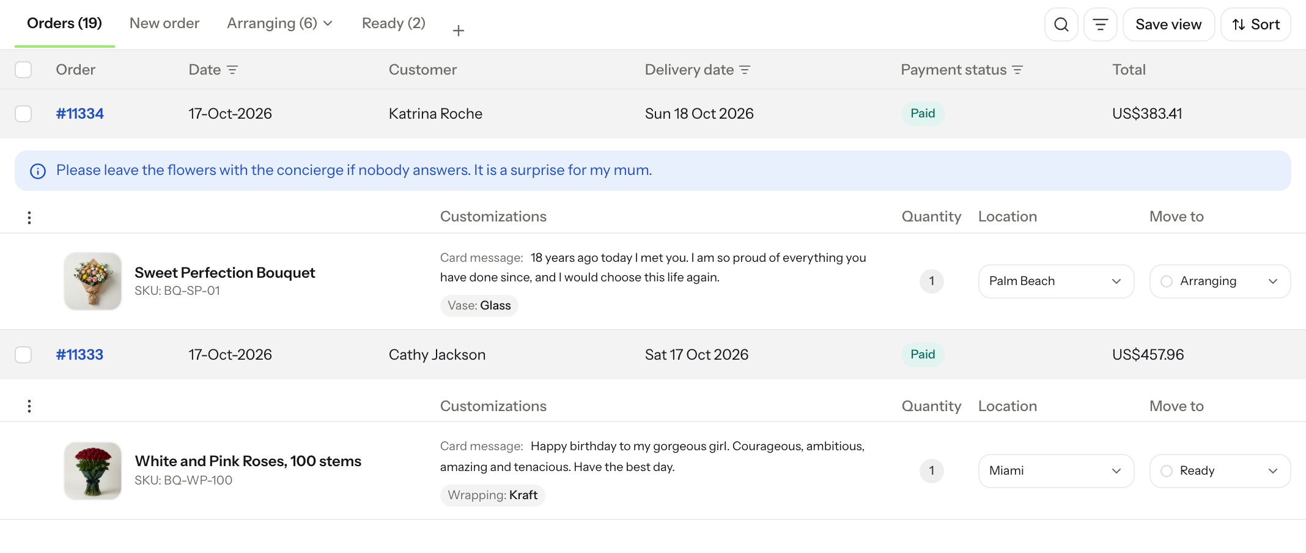Open the three-dot menu for order #11334 items
This screenshot has height=553, width=1306.
pyautogui.click(x=29, y=217)
